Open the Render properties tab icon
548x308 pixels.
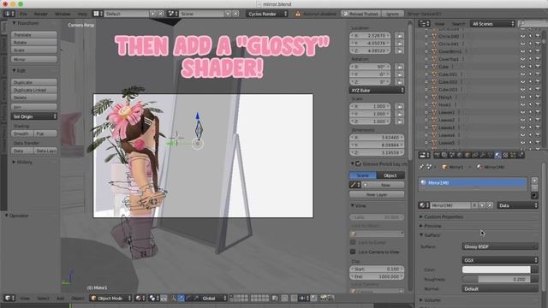click(x=437, y=155)
